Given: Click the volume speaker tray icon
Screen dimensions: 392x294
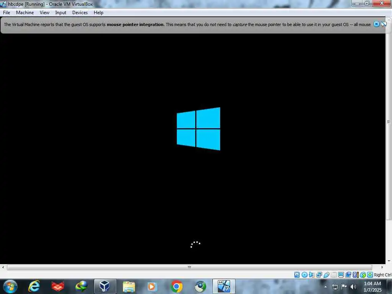Looking at the screenshot, I should 353,287.
